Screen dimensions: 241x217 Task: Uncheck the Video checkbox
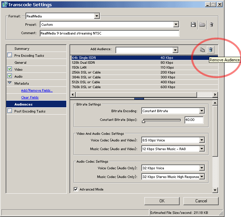click(x=10, y=69)
